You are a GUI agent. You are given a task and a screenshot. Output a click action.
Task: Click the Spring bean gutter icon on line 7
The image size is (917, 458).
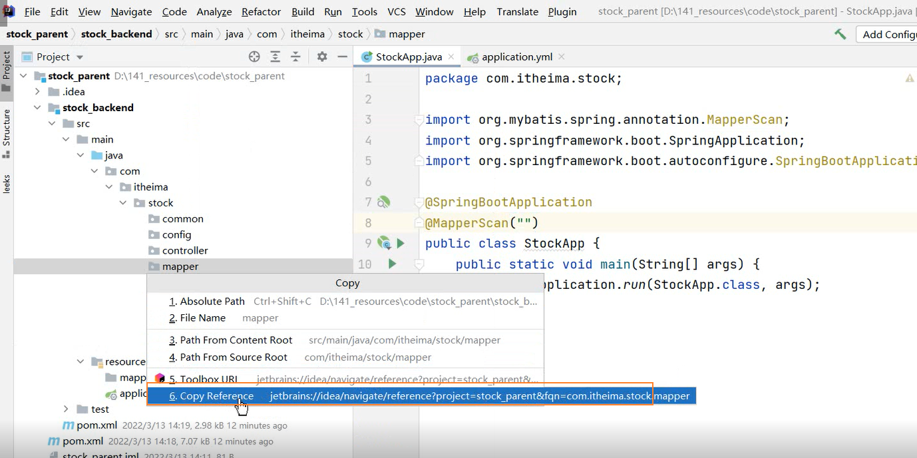(383, 202)
